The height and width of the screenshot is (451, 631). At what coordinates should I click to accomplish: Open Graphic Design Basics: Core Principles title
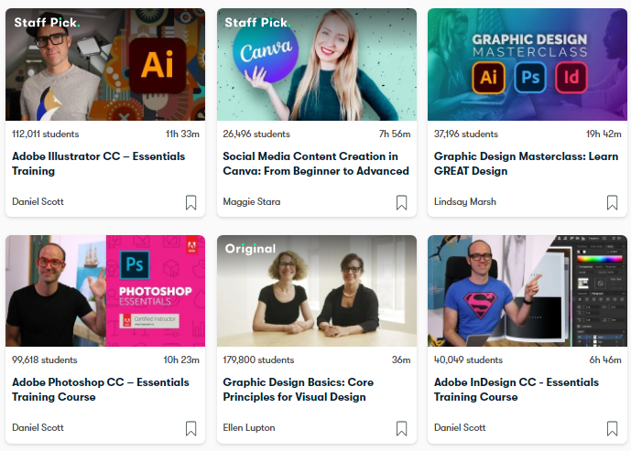299,390
